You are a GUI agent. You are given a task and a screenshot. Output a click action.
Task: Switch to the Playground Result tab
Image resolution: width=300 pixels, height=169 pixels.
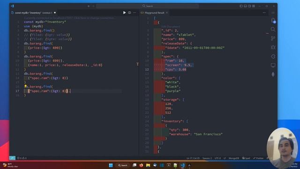pyautogui.click(x=154, y=13)
